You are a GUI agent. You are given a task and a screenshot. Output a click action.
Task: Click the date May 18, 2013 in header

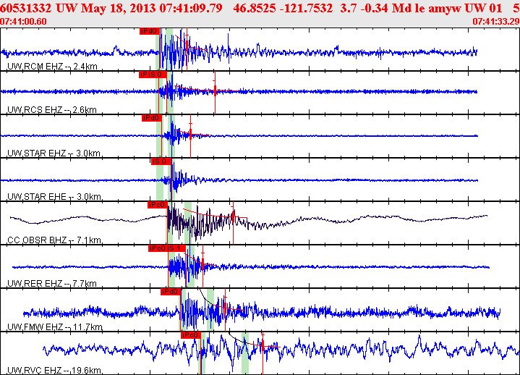[119, 8]
